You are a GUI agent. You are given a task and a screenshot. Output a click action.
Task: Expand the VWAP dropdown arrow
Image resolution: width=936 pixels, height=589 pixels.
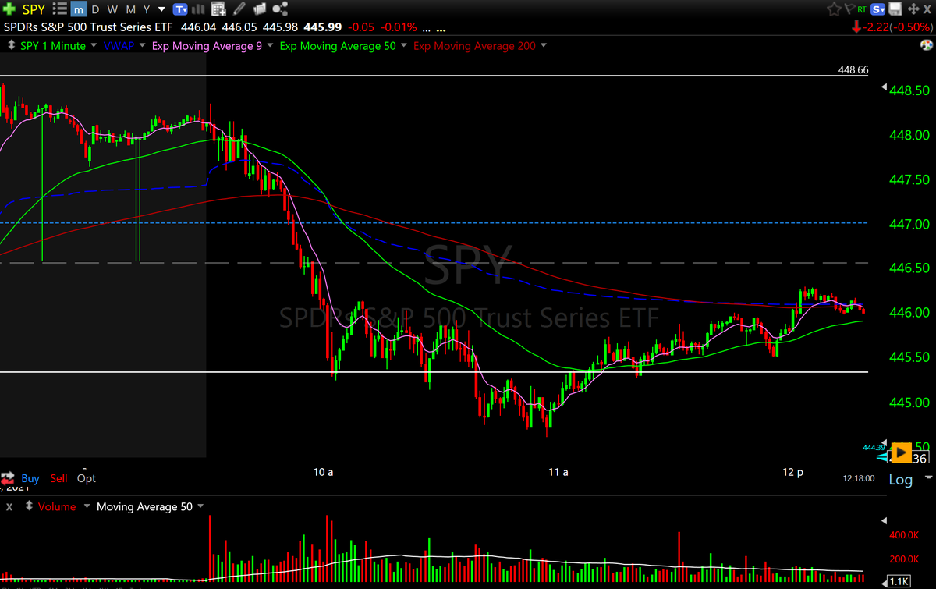pos(143,46)
